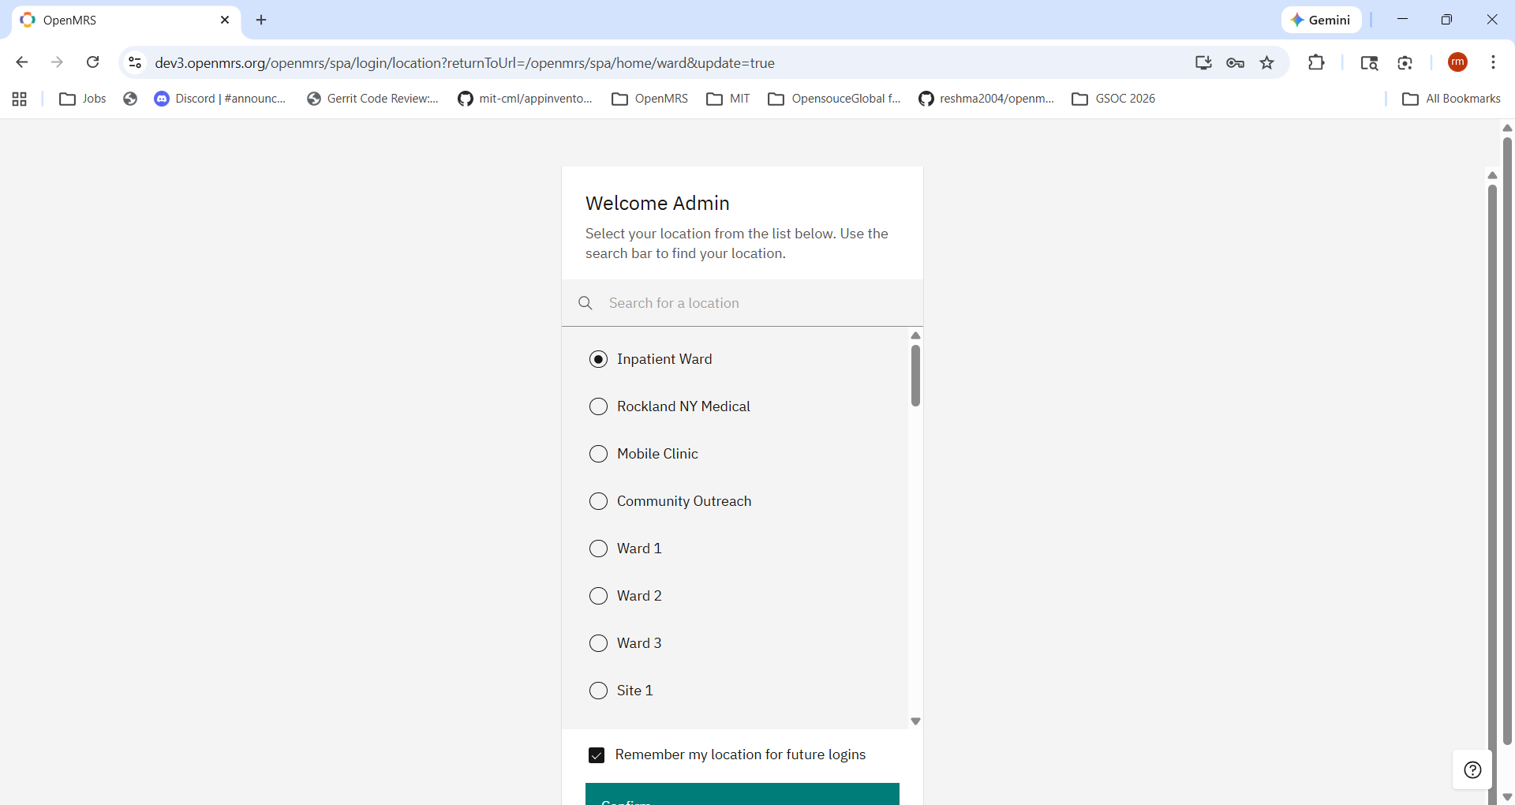Open a new browser tab

(x=262, y=20)
